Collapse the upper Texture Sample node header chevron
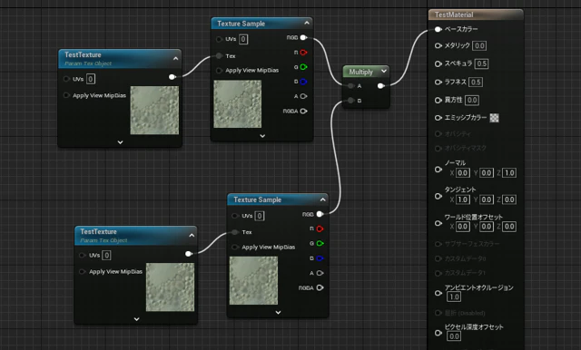This screenshot has height=350, width=581. (307, 23)
